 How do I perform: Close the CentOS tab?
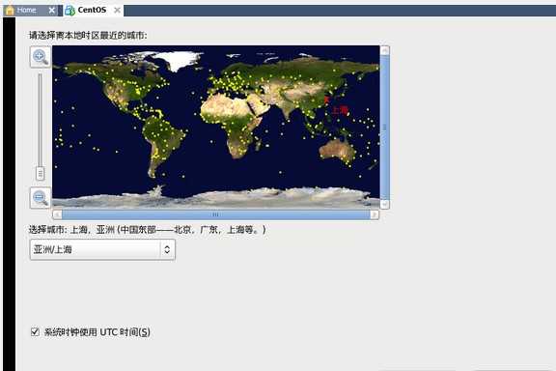pos(117,11)
